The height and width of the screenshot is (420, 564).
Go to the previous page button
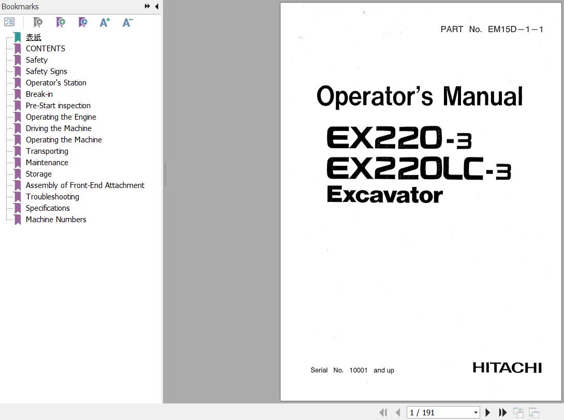(x=398, y=412)
